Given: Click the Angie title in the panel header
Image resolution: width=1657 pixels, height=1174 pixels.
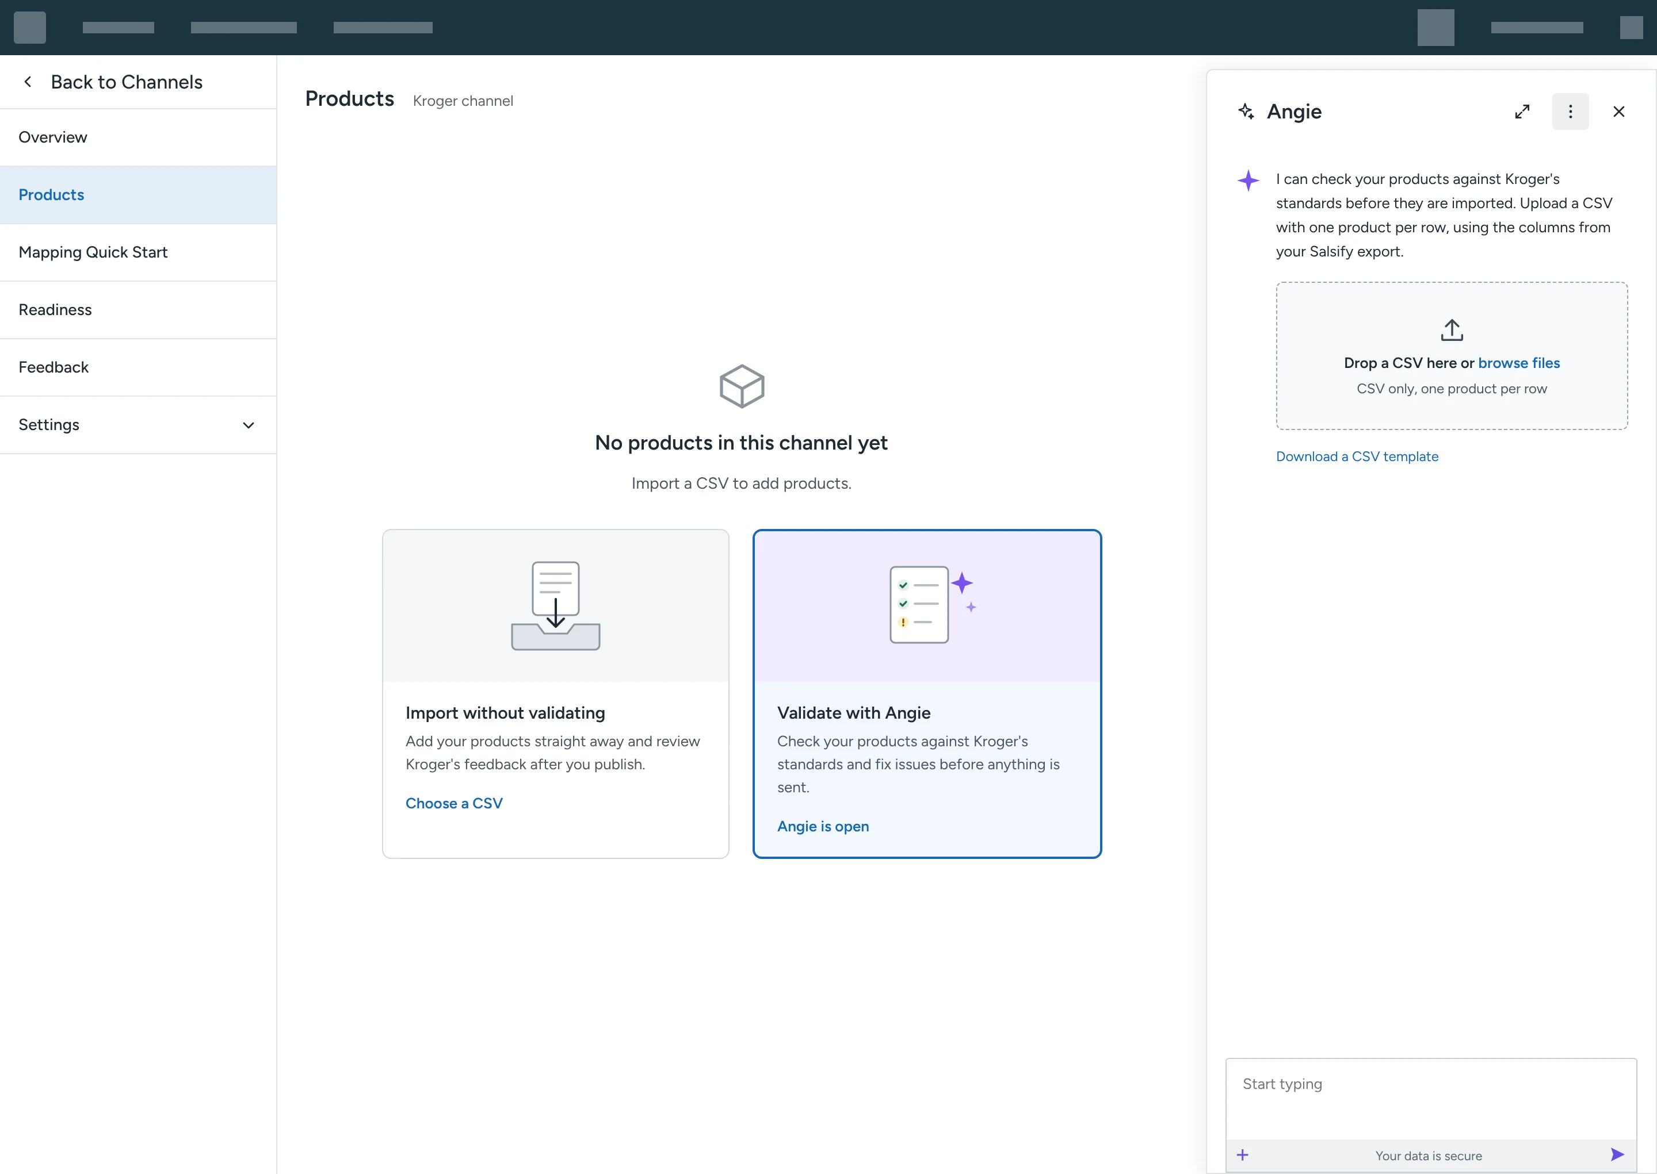Looking at the screenshot, I should tap(1294, 112).
